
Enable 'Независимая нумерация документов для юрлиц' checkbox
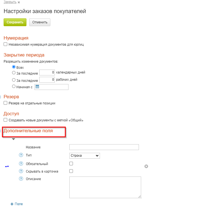point(6,44)
